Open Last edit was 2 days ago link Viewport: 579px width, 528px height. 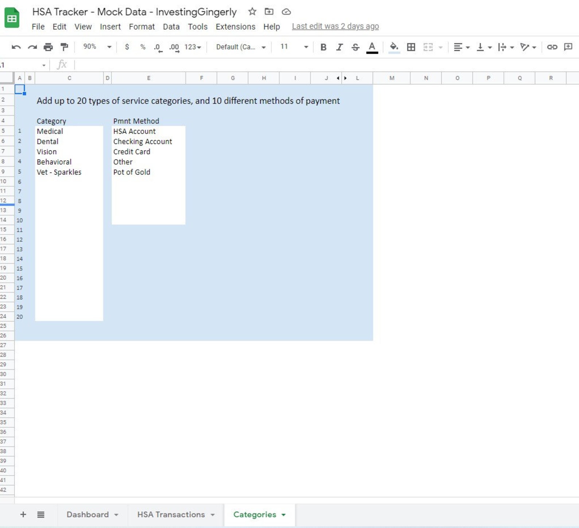(x=335, y=26)
